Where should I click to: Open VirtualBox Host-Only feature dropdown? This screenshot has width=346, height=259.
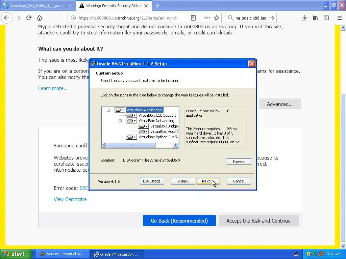click(144, 132)
